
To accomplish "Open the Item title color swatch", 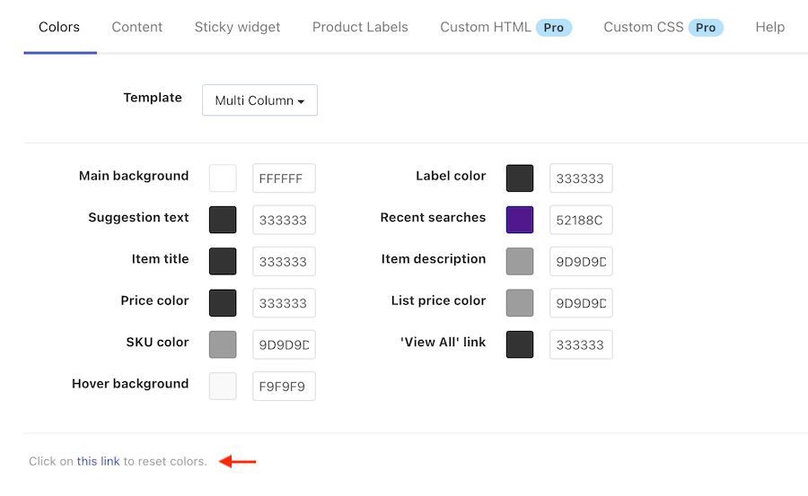I will (223, 261).
